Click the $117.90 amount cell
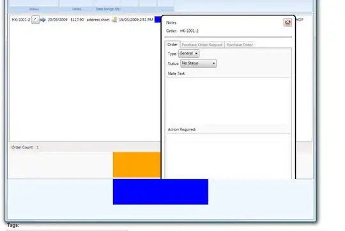The width and height of the screenshot is (345, 231). (77, 20)
